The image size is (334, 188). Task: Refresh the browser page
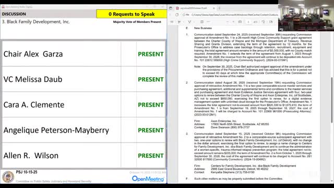[x=177, y=15]
